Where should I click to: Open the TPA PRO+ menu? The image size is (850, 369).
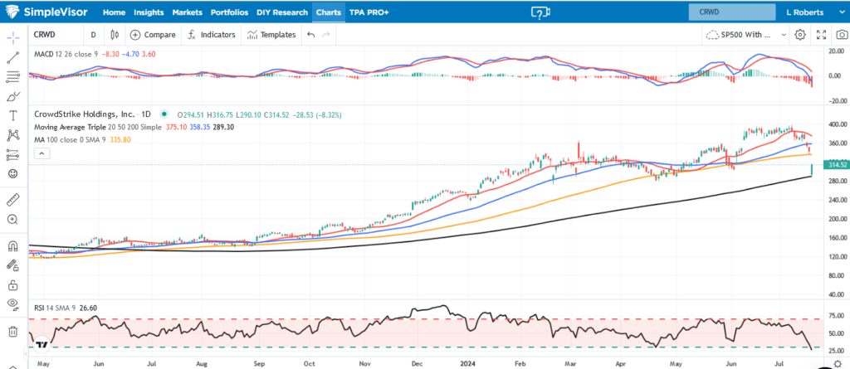pos(369,12)
